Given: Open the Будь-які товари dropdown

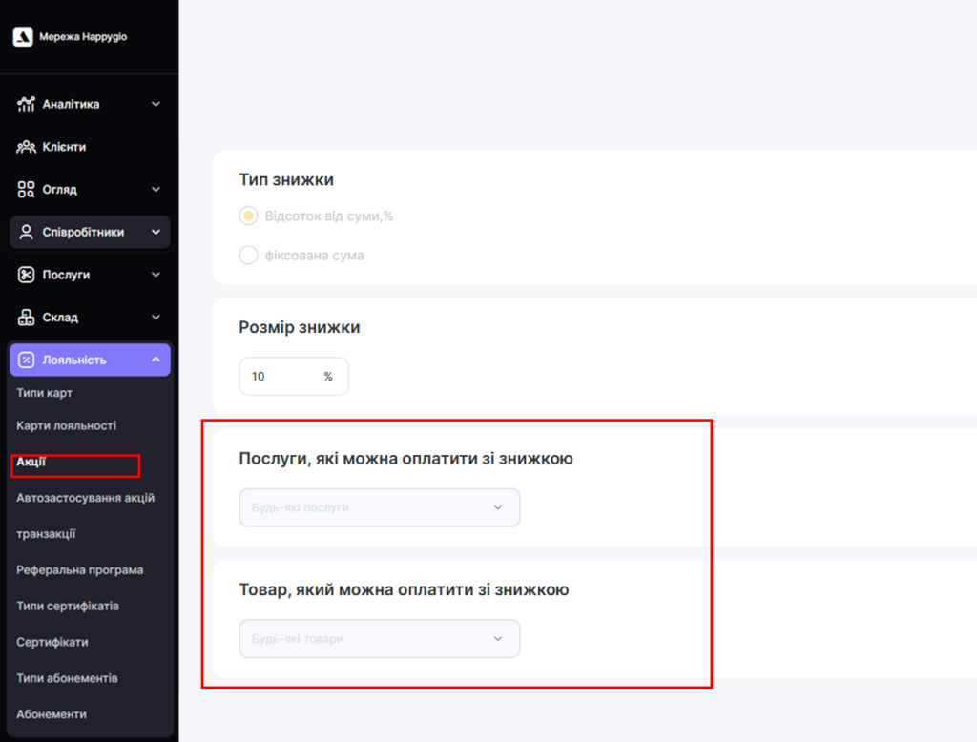Looking at the screenshot, I should [x=379, y=639].
